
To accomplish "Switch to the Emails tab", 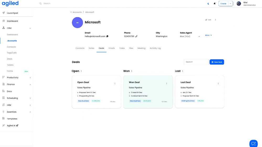I will pyautogui.click(x=112, y=48).
